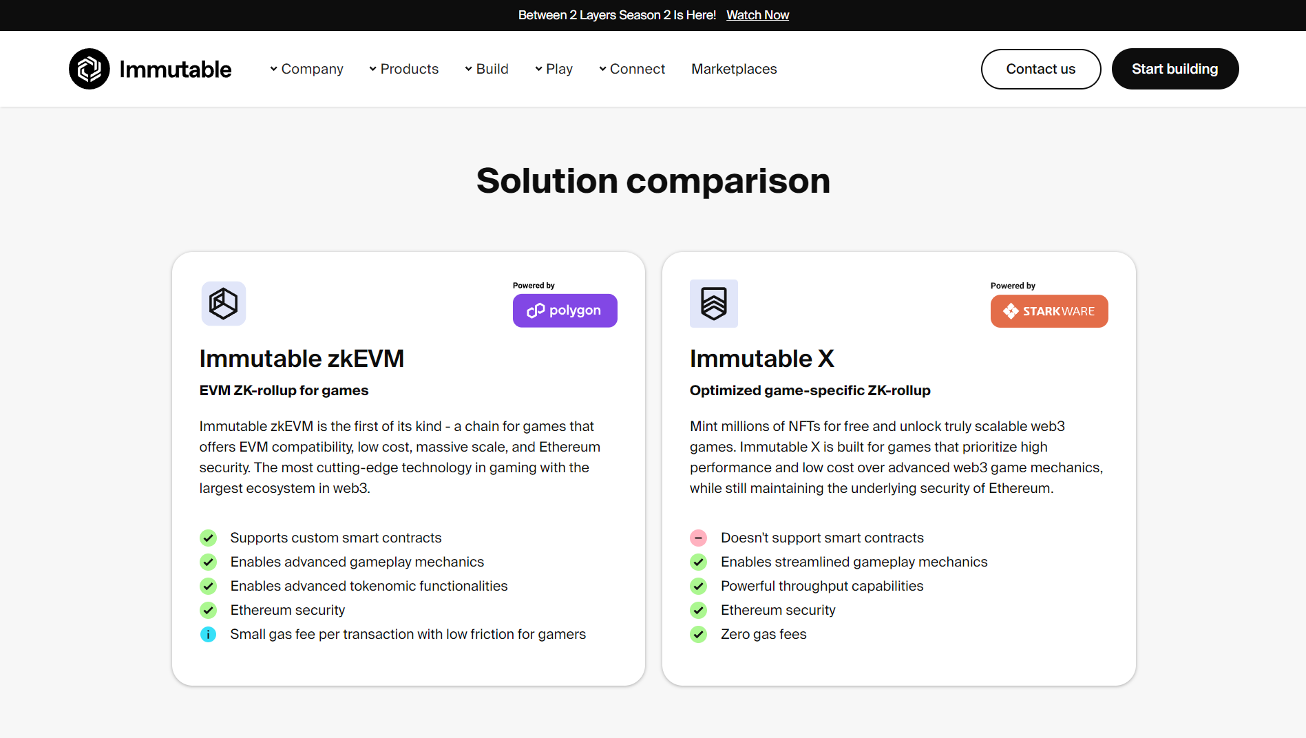This screenshot has width=1306, height=738.
Task: Click the Immutable X heading
Action: (761, 358)
